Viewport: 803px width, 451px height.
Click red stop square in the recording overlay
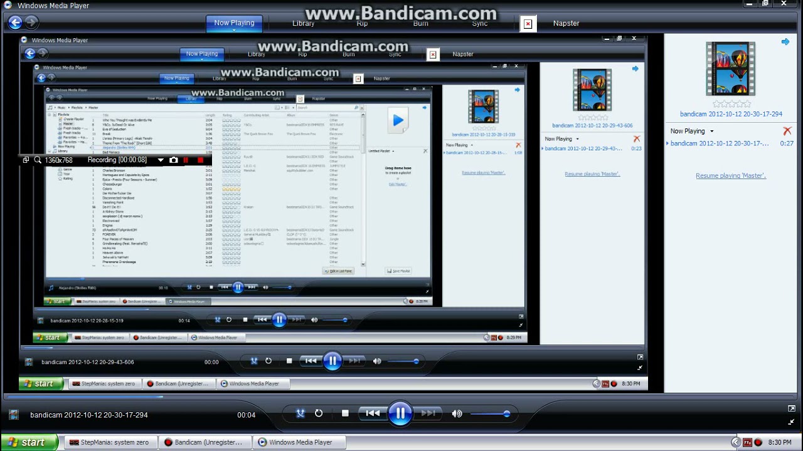point(200,160)
